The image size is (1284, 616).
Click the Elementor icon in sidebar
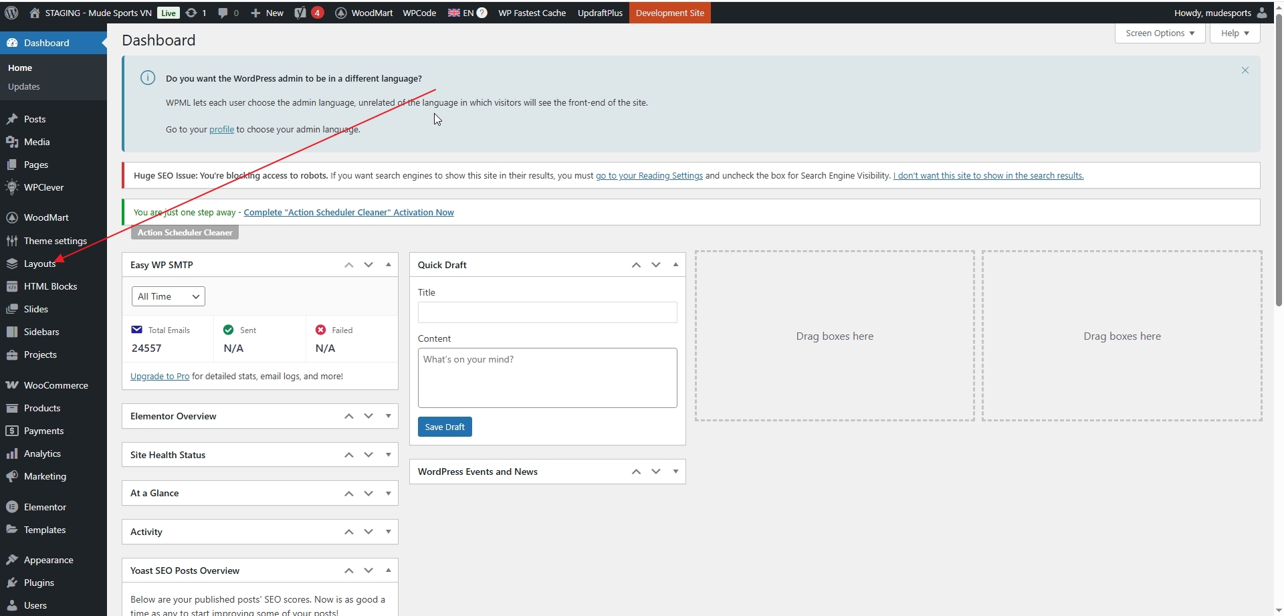pyautogui.click(x=11, y=507)
